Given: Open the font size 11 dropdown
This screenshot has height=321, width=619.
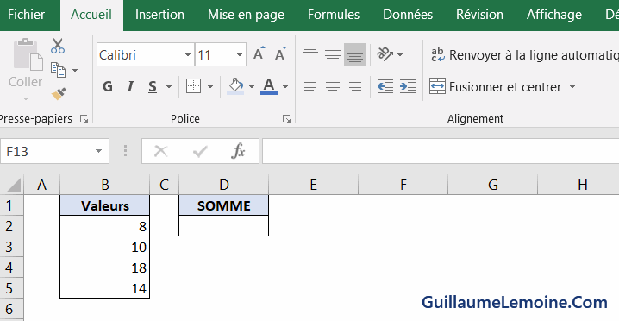Looking at the screenshot, I should tap(240, 54).
